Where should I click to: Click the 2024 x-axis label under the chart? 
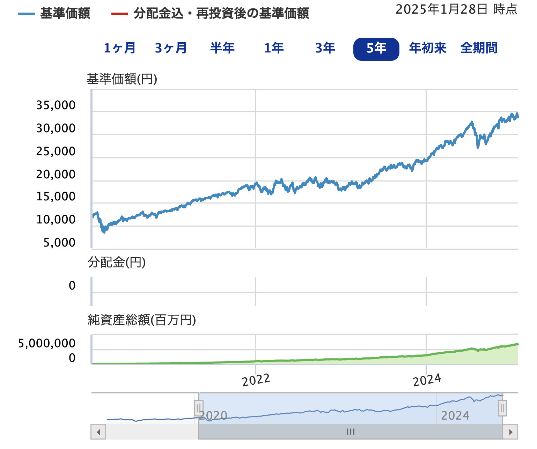click(427, 380)
